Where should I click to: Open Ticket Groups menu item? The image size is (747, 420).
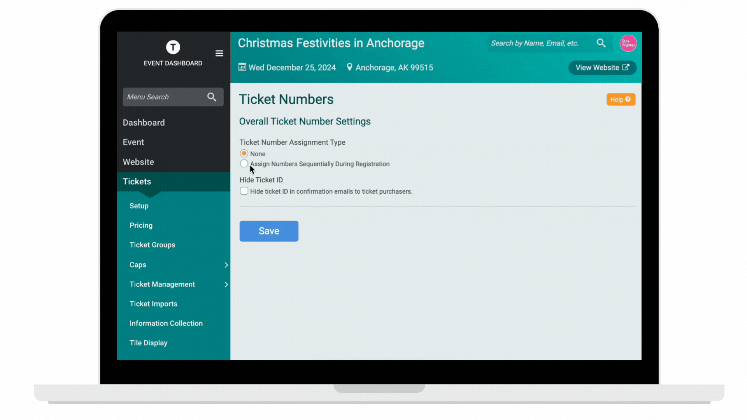[152, 245]
